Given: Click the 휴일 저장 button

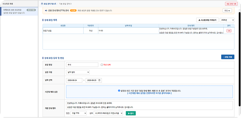Looking at the screenshot, I should 228,57.
